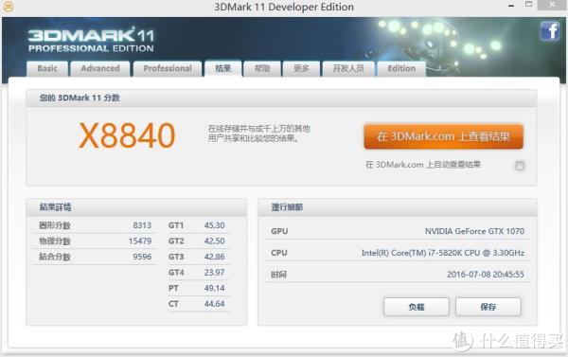Viewport: 568px width, 357px height.
Task: Select the 结果 tab
Action: coord(222,68)
